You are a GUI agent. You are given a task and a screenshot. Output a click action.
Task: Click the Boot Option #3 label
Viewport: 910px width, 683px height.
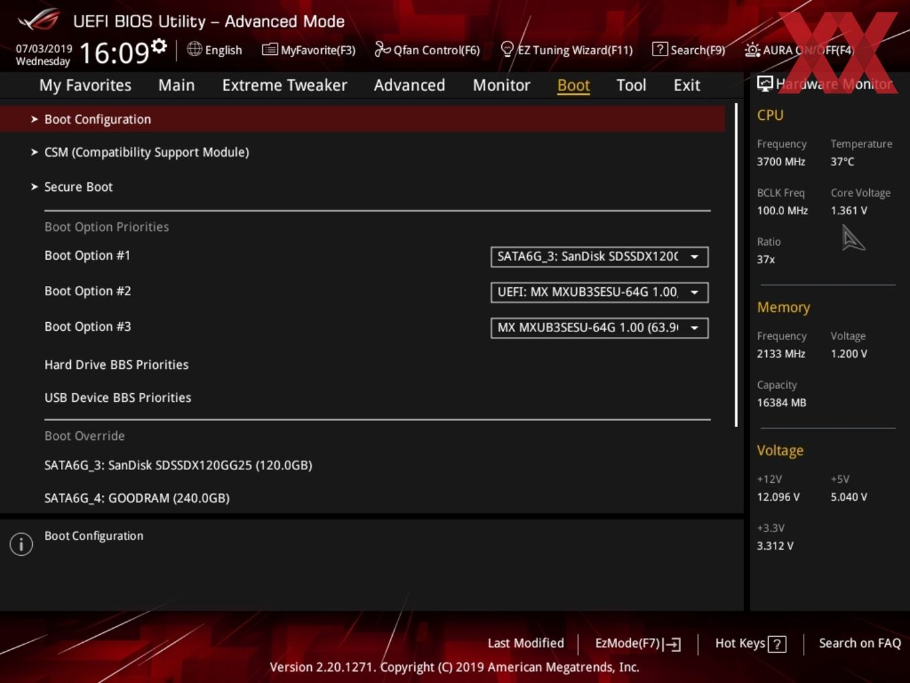88,327
